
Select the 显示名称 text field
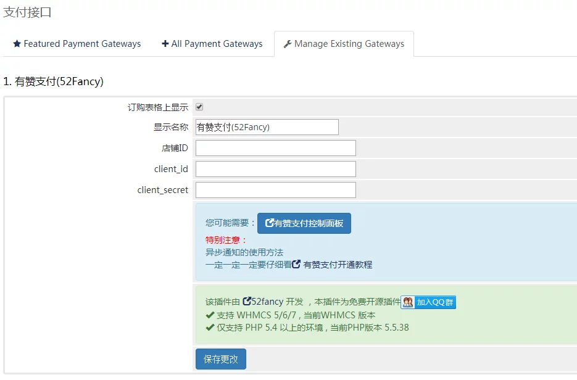(x=265, y=126)
